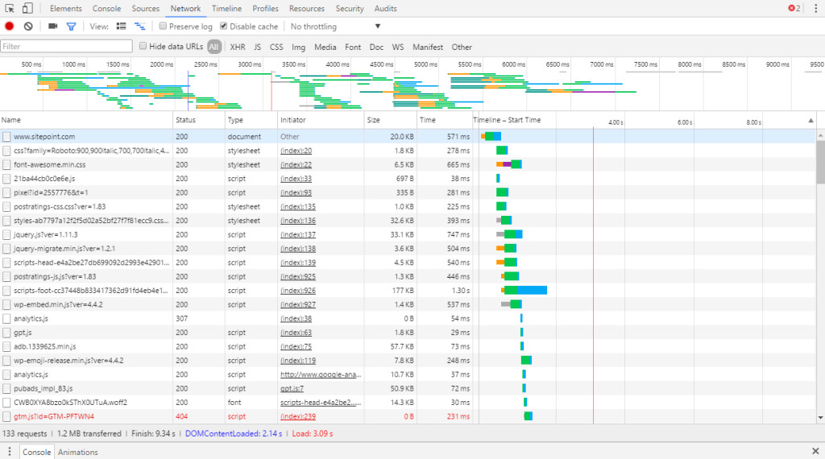Filter requests by XHR type
Viewport: 825px width, 459px height.
pos(238,48)
